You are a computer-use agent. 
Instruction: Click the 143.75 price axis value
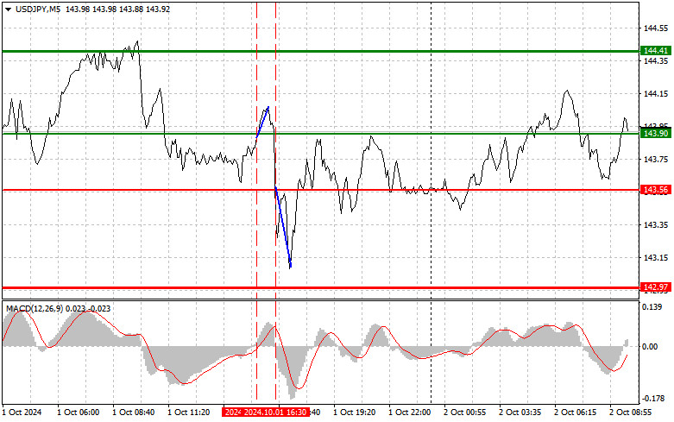[x=656, y=160]
